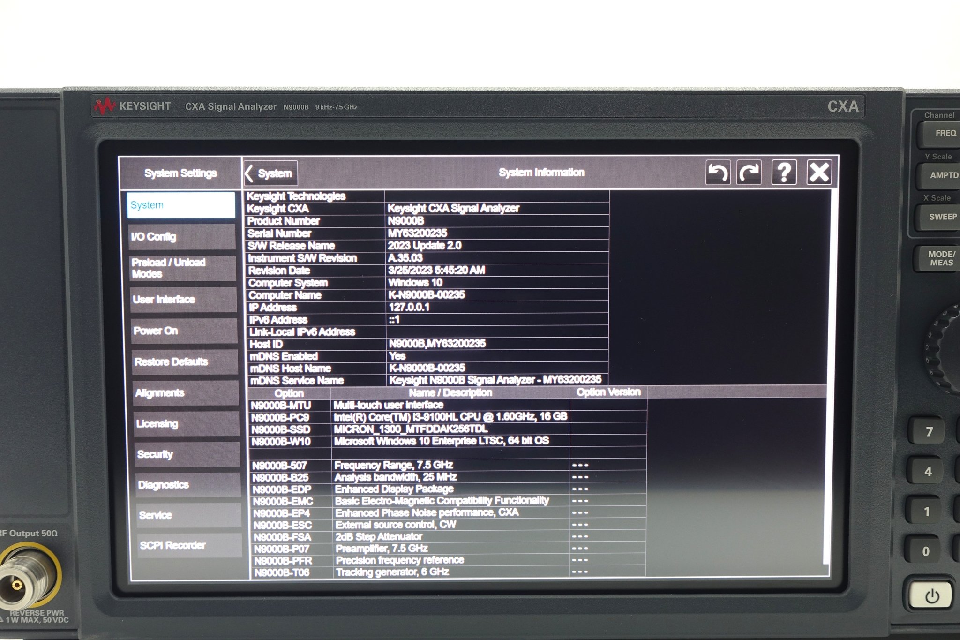Click the System Settings panel header
The height and width of the screenshot is (640, 960).
coord(180,173)
